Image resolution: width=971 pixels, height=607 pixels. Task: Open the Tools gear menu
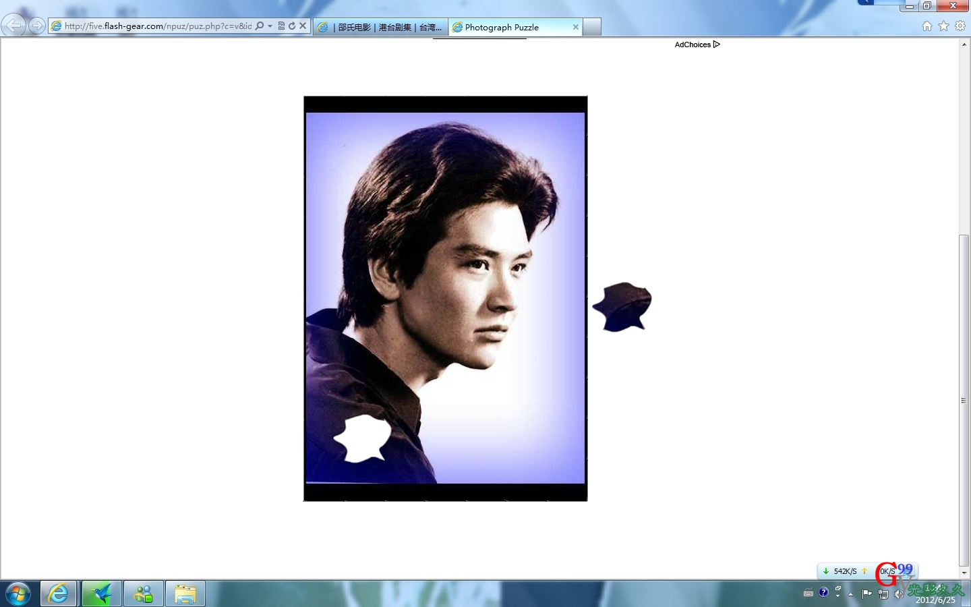960,26
